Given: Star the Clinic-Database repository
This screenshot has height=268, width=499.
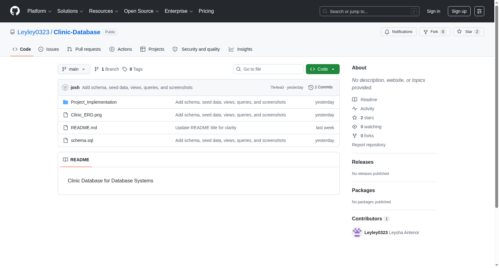Looking at the screenshot, I should 468,32.
